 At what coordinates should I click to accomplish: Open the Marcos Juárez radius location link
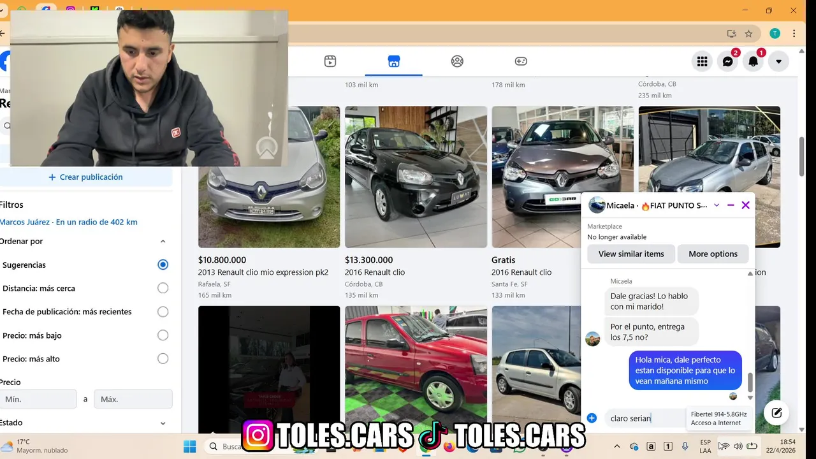coord(69,222)
